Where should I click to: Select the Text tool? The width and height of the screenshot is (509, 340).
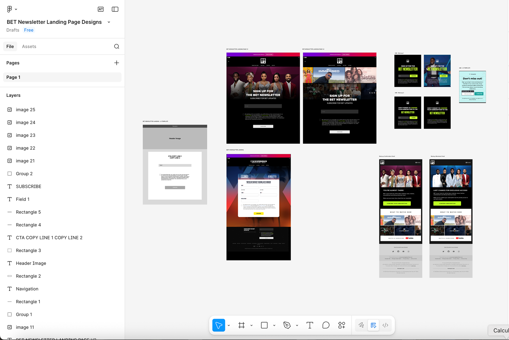[x=310, y=325]
